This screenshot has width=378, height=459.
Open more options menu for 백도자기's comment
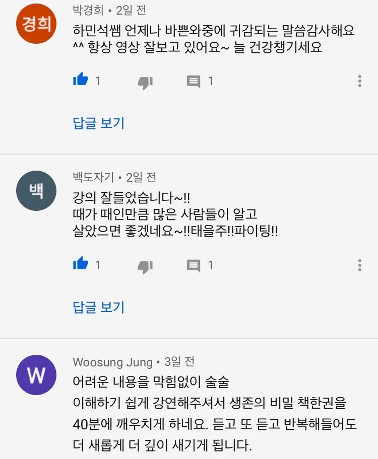[x=360, y=265]
